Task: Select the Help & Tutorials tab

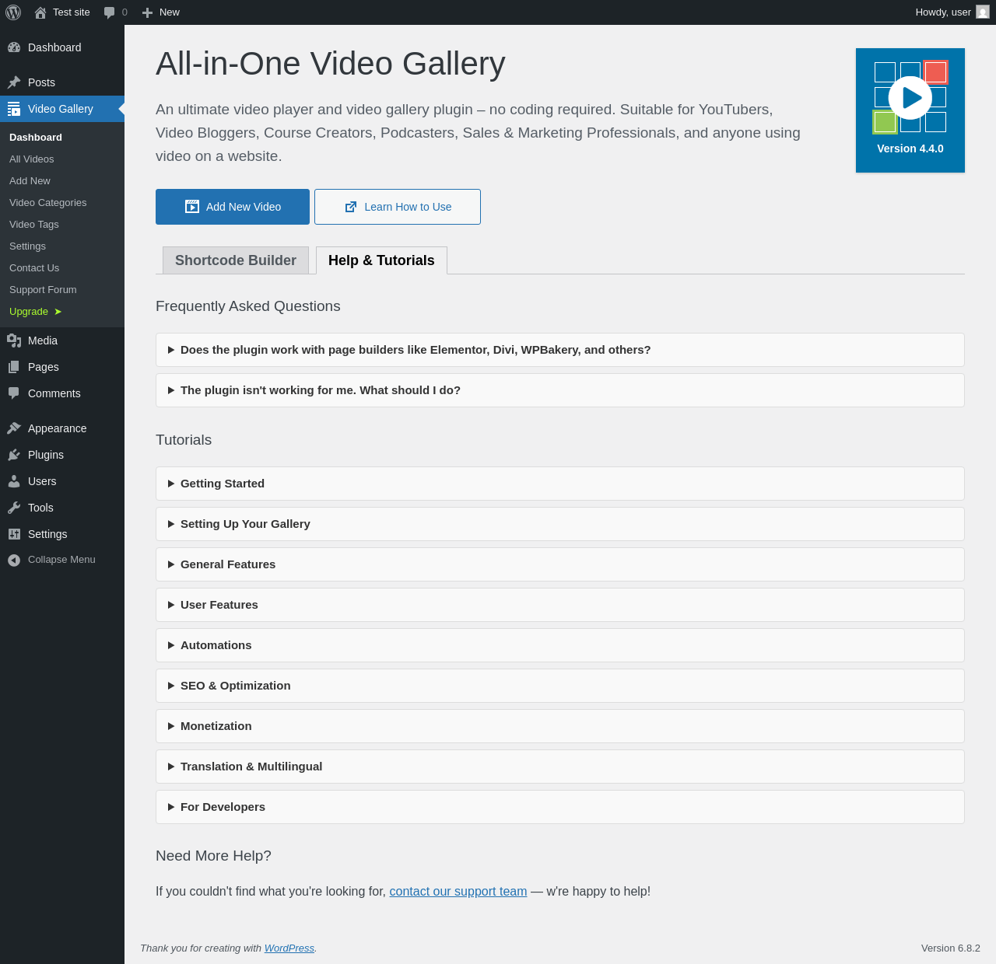Action: (x=381, y=260)
